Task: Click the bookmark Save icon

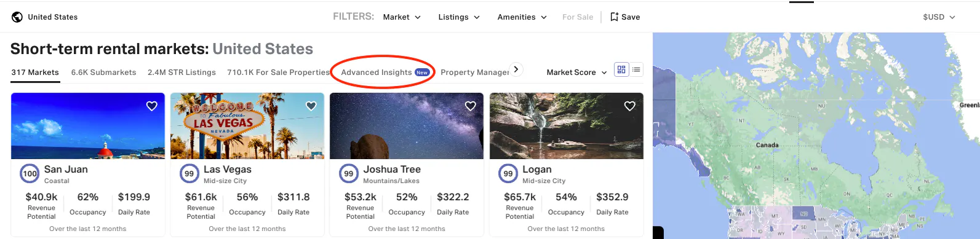Action: [x=614, y=17]
